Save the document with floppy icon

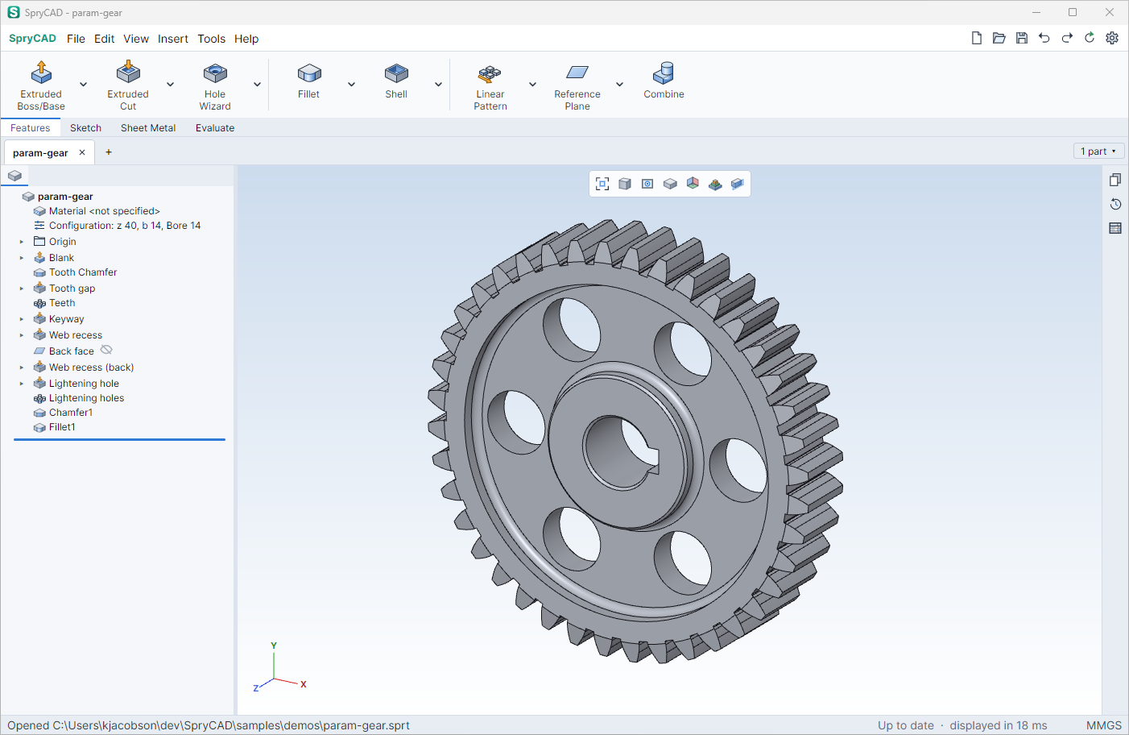pos(1022,38)
